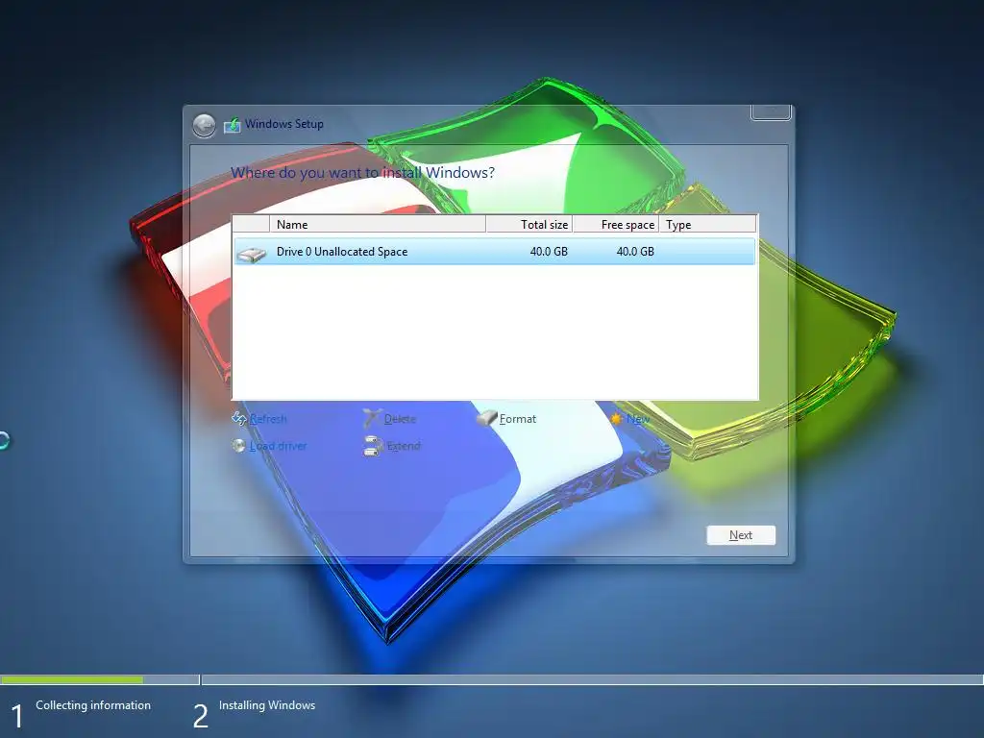Click the Refresh icon
The width and height of the screenshot is (984, 738).
click(239, 418)
